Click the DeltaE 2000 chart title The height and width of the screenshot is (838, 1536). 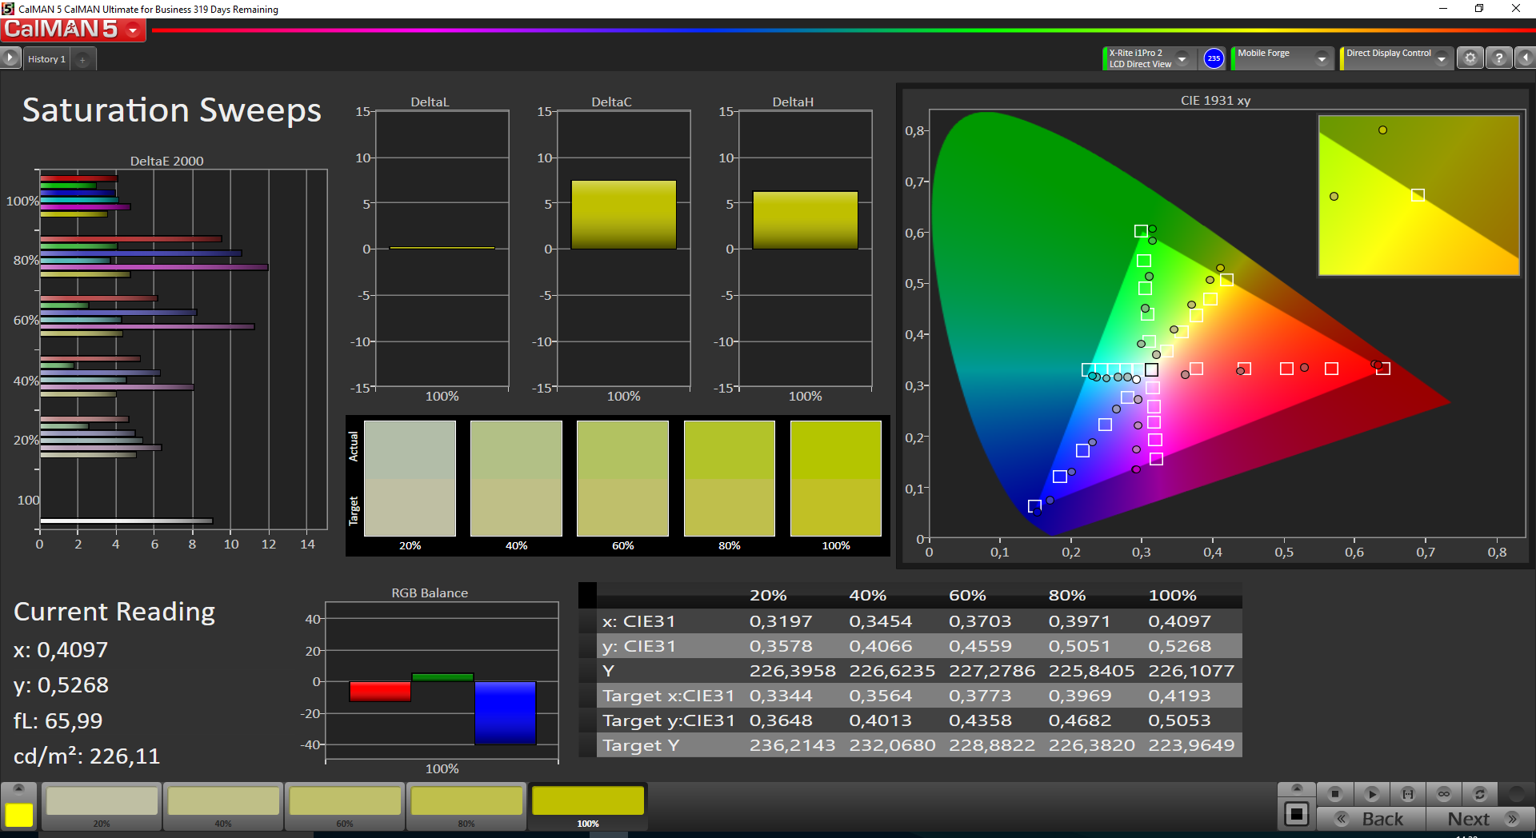pyautogui.click(x=166, y=161)
